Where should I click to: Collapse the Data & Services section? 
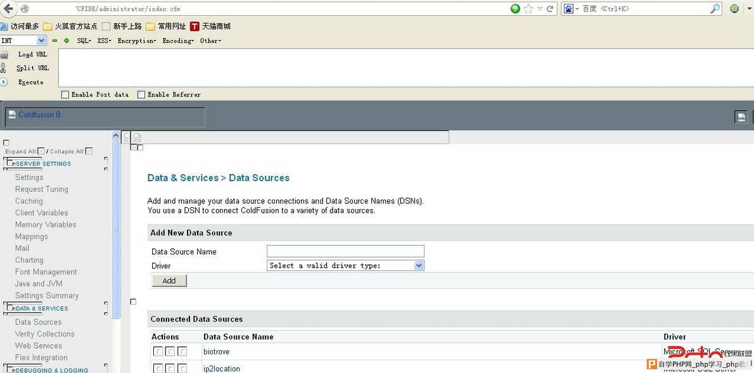[x=42, y=308]
